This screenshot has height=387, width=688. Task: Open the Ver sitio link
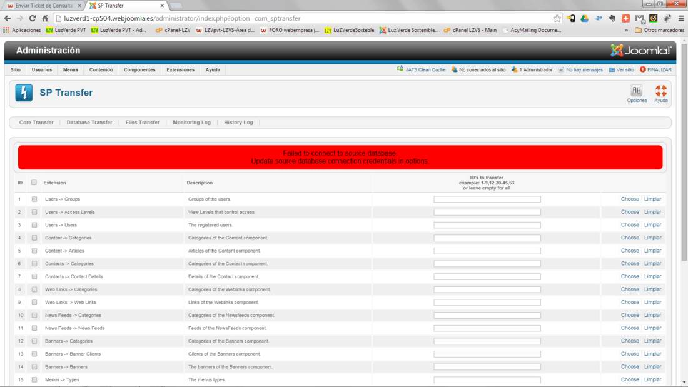click(621, 69)
